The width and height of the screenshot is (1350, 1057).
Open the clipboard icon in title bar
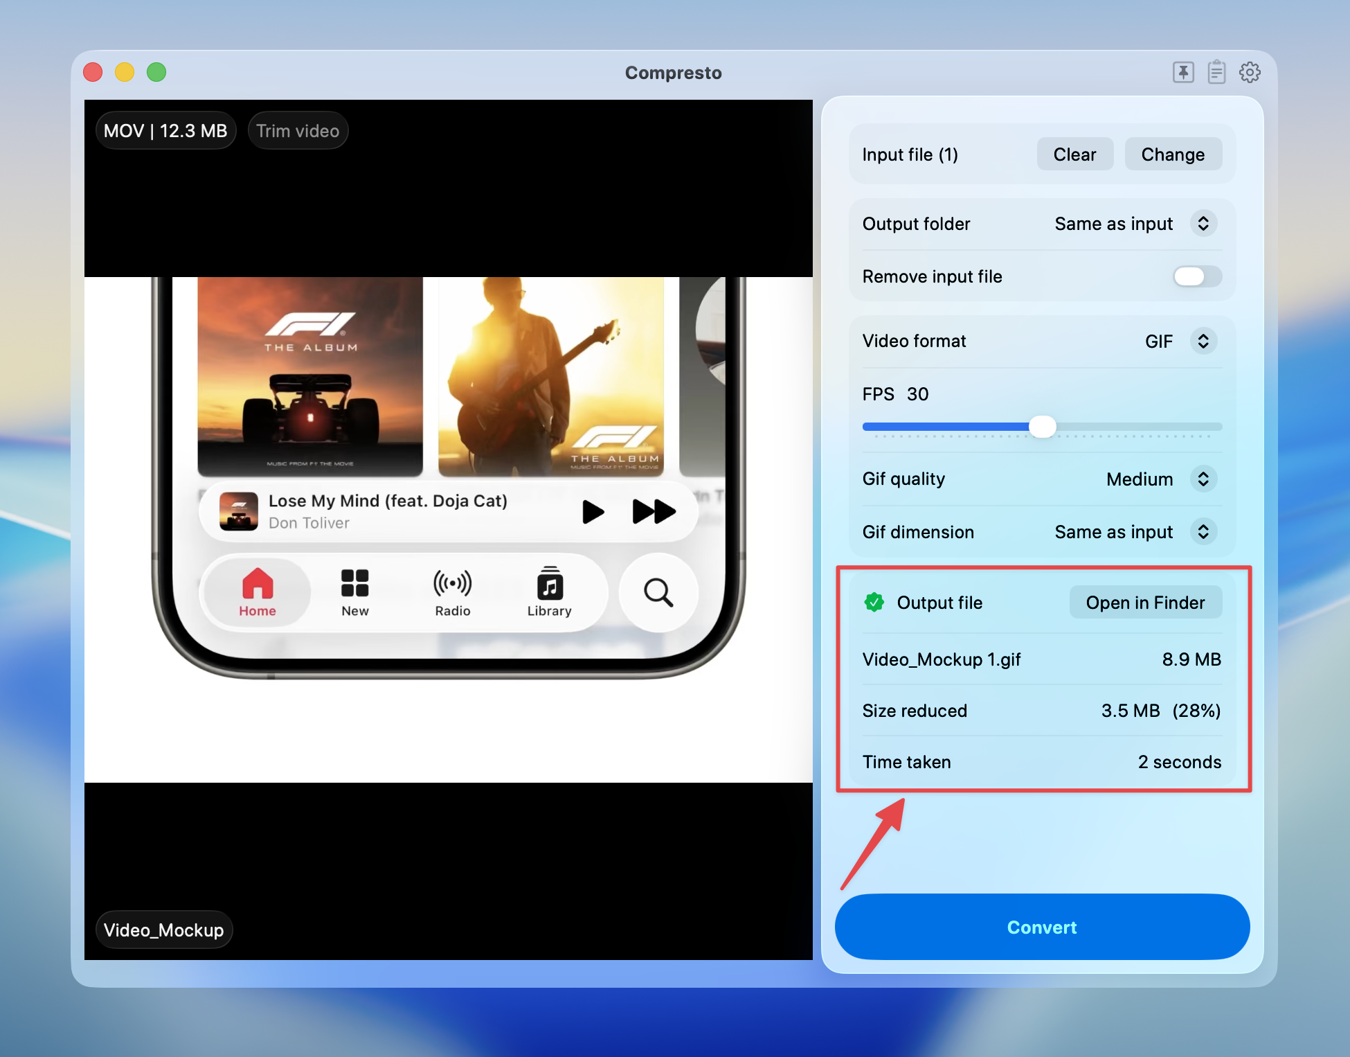point(1216,72)
